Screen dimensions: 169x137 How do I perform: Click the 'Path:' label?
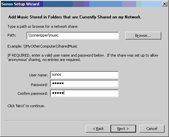point(12,35)
